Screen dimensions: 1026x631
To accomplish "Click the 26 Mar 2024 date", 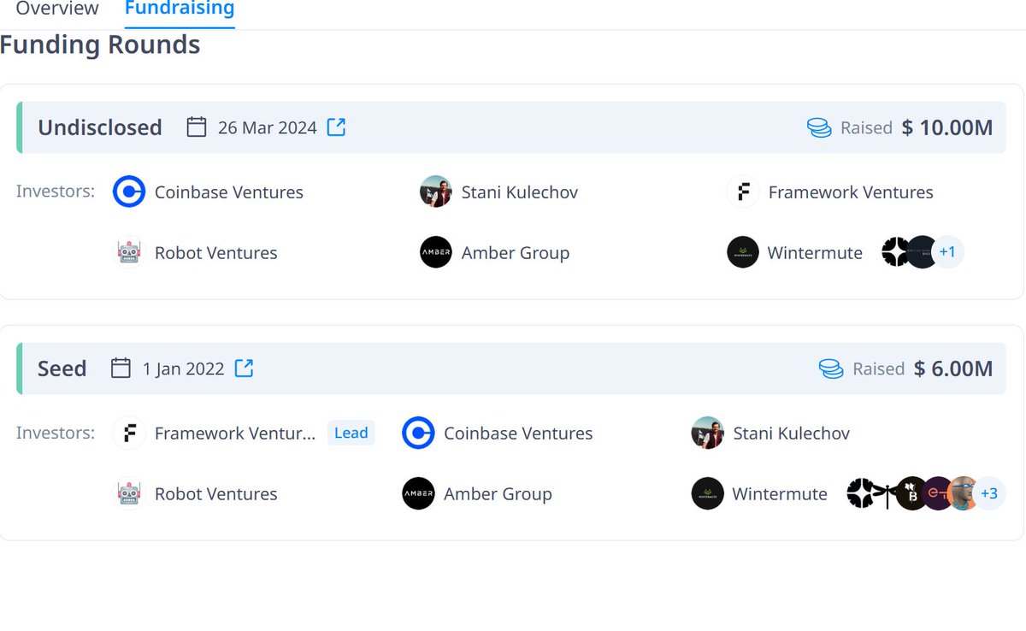I will pos(267,127).
